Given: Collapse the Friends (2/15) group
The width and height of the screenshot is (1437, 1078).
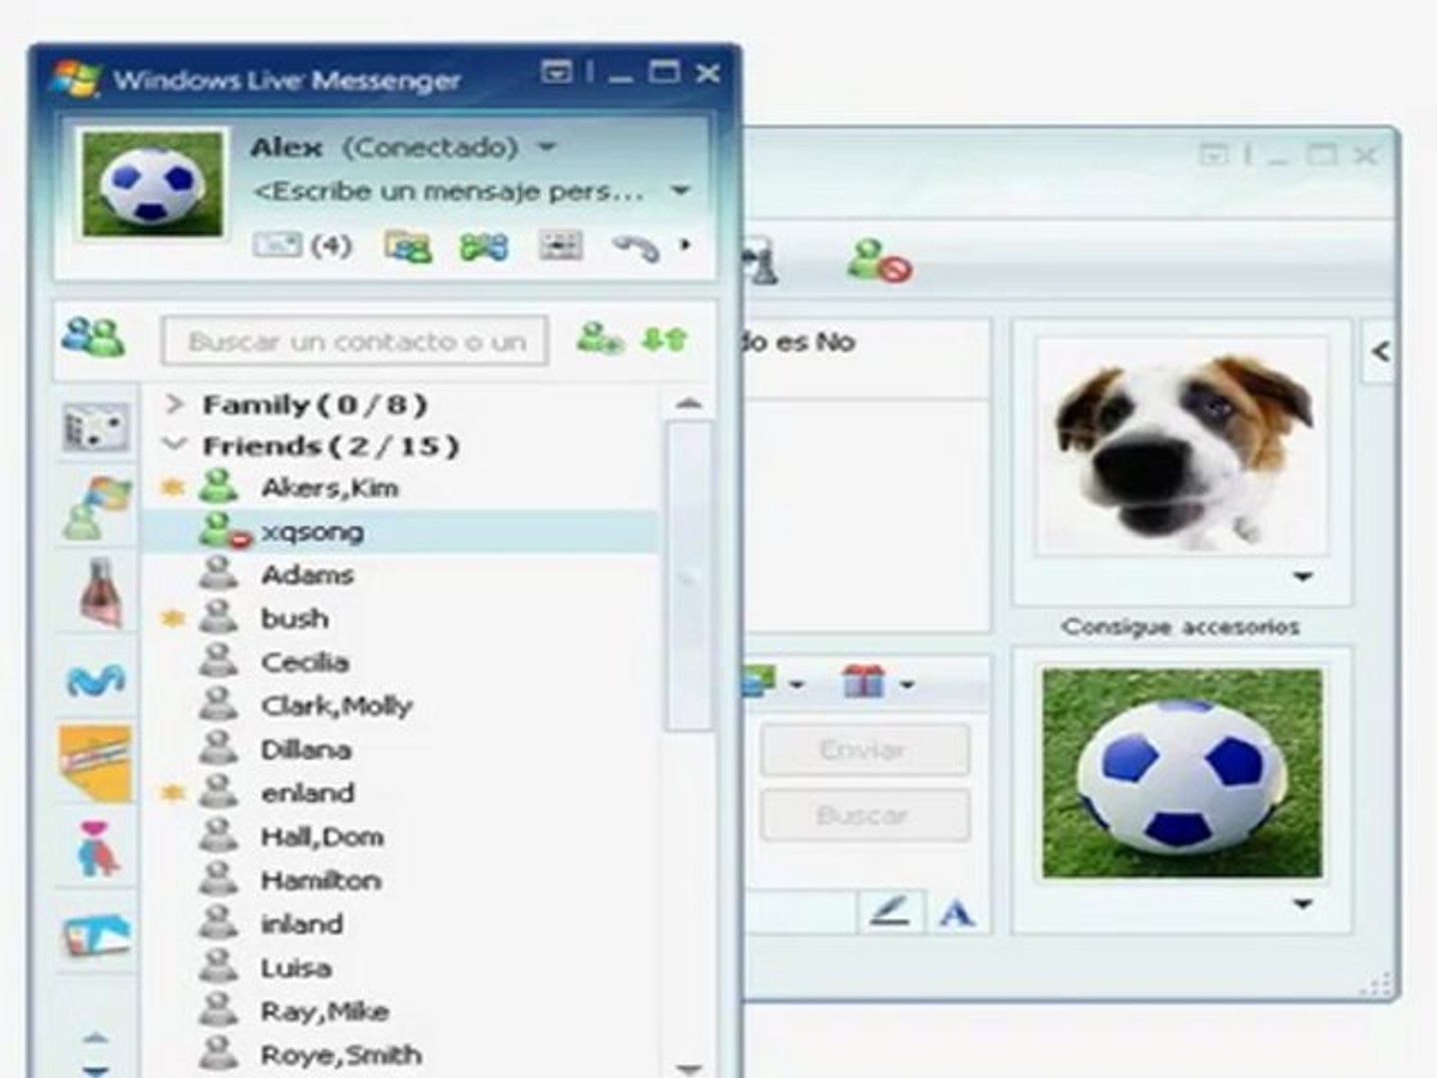Looking at the screenshot, I should 175,445.
